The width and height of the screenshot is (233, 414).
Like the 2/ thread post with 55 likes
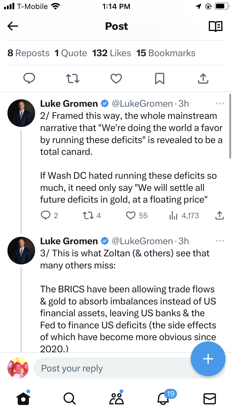(x=131, y=215)
